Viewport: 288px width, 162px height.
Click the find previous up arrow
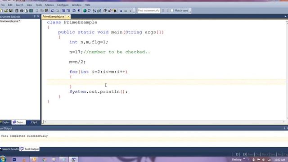click(167, 11)
